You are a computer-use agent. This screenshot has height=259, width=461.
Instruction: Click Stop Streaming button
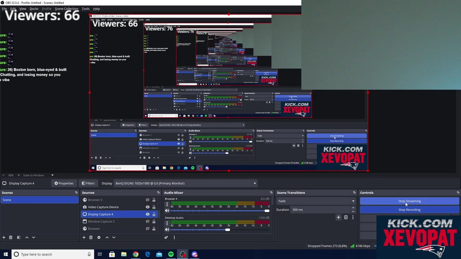(x=409, y=201)
